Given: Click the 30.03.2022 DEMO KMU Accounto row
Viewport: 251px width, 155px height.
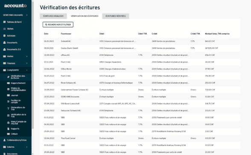Looking at the screenshot, I should point(142,97).
